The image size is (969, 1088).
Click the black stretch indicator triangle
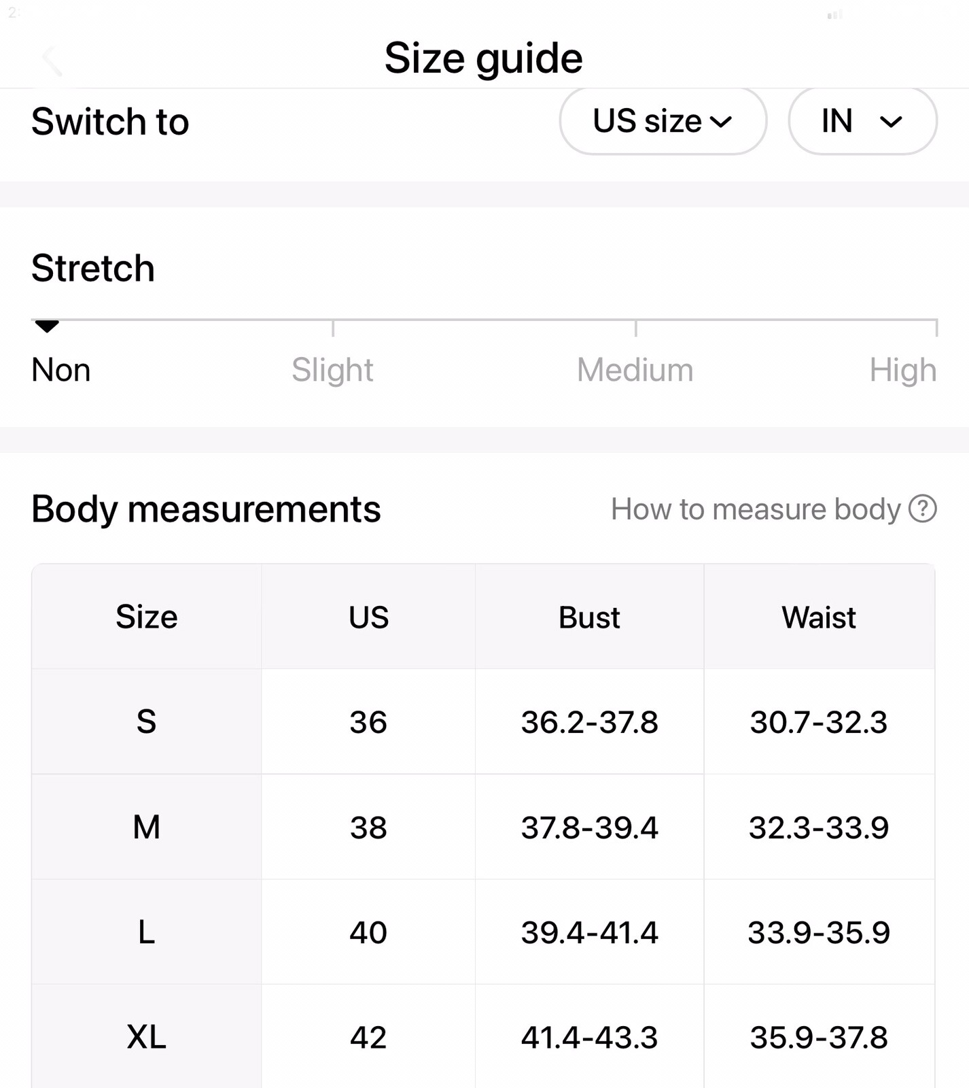tap(47, 326)
